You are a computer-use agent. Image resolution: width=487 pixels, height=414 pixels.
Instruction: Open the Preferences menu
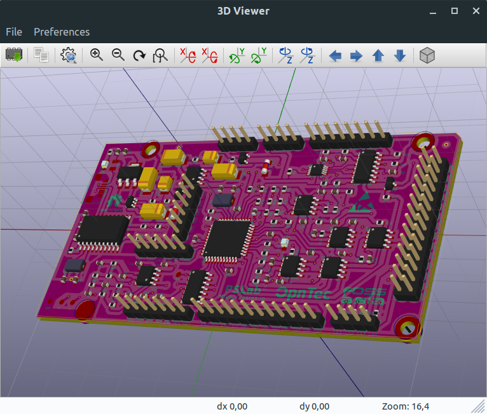tap(62, 32)
